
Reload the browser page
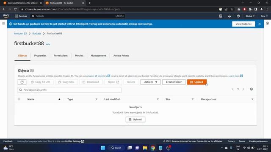tap(15, 9)
